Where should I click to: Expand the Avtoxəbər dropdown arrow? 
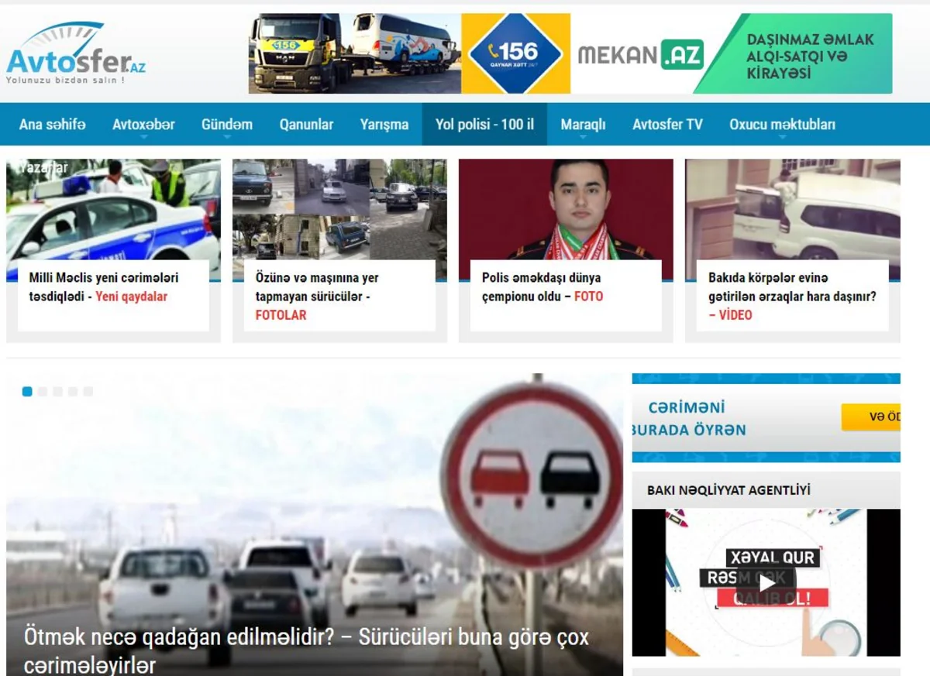coord(144,138)
